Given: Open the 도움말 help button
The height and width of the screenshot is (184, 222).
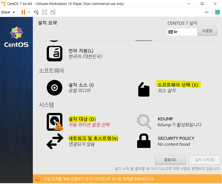Looking at the screenshot, I should click(207, 31).
